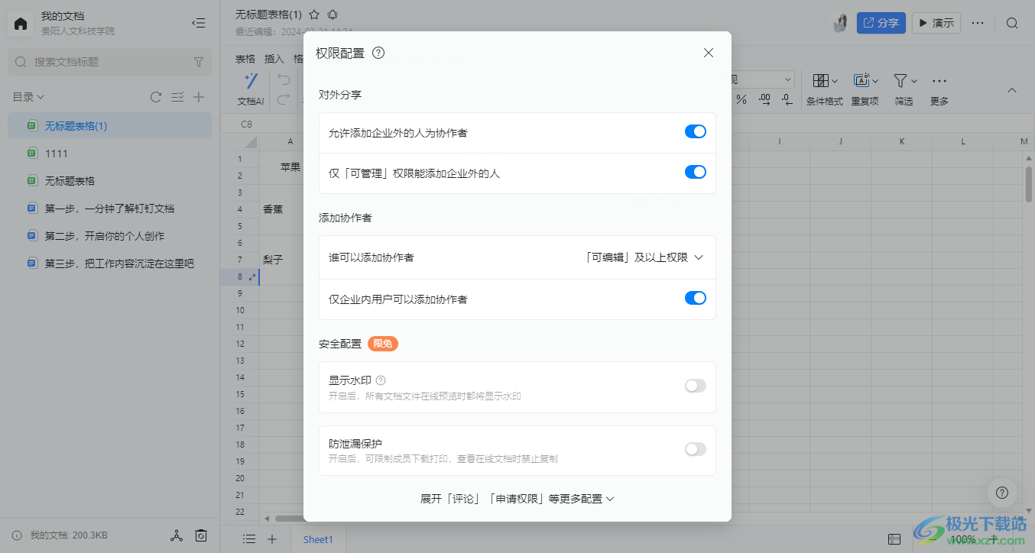Click the home icon in sidebar

21,24
